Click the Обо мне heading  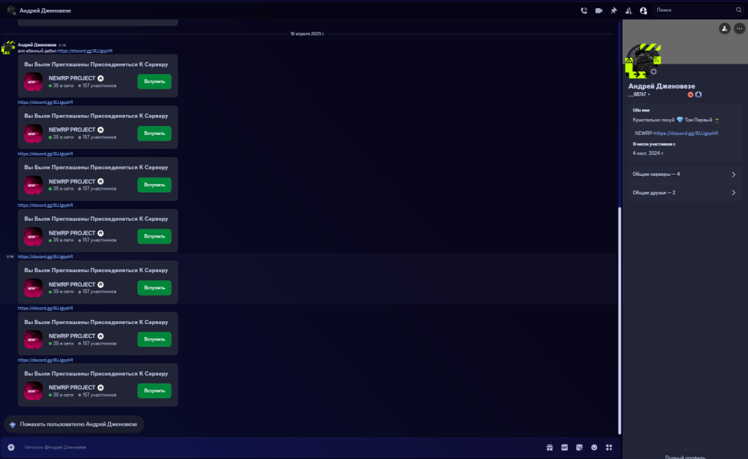click(641, 110)
